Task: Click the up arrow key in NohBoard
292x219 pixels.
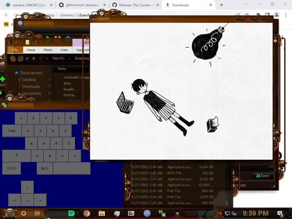Action: [27, 187]
